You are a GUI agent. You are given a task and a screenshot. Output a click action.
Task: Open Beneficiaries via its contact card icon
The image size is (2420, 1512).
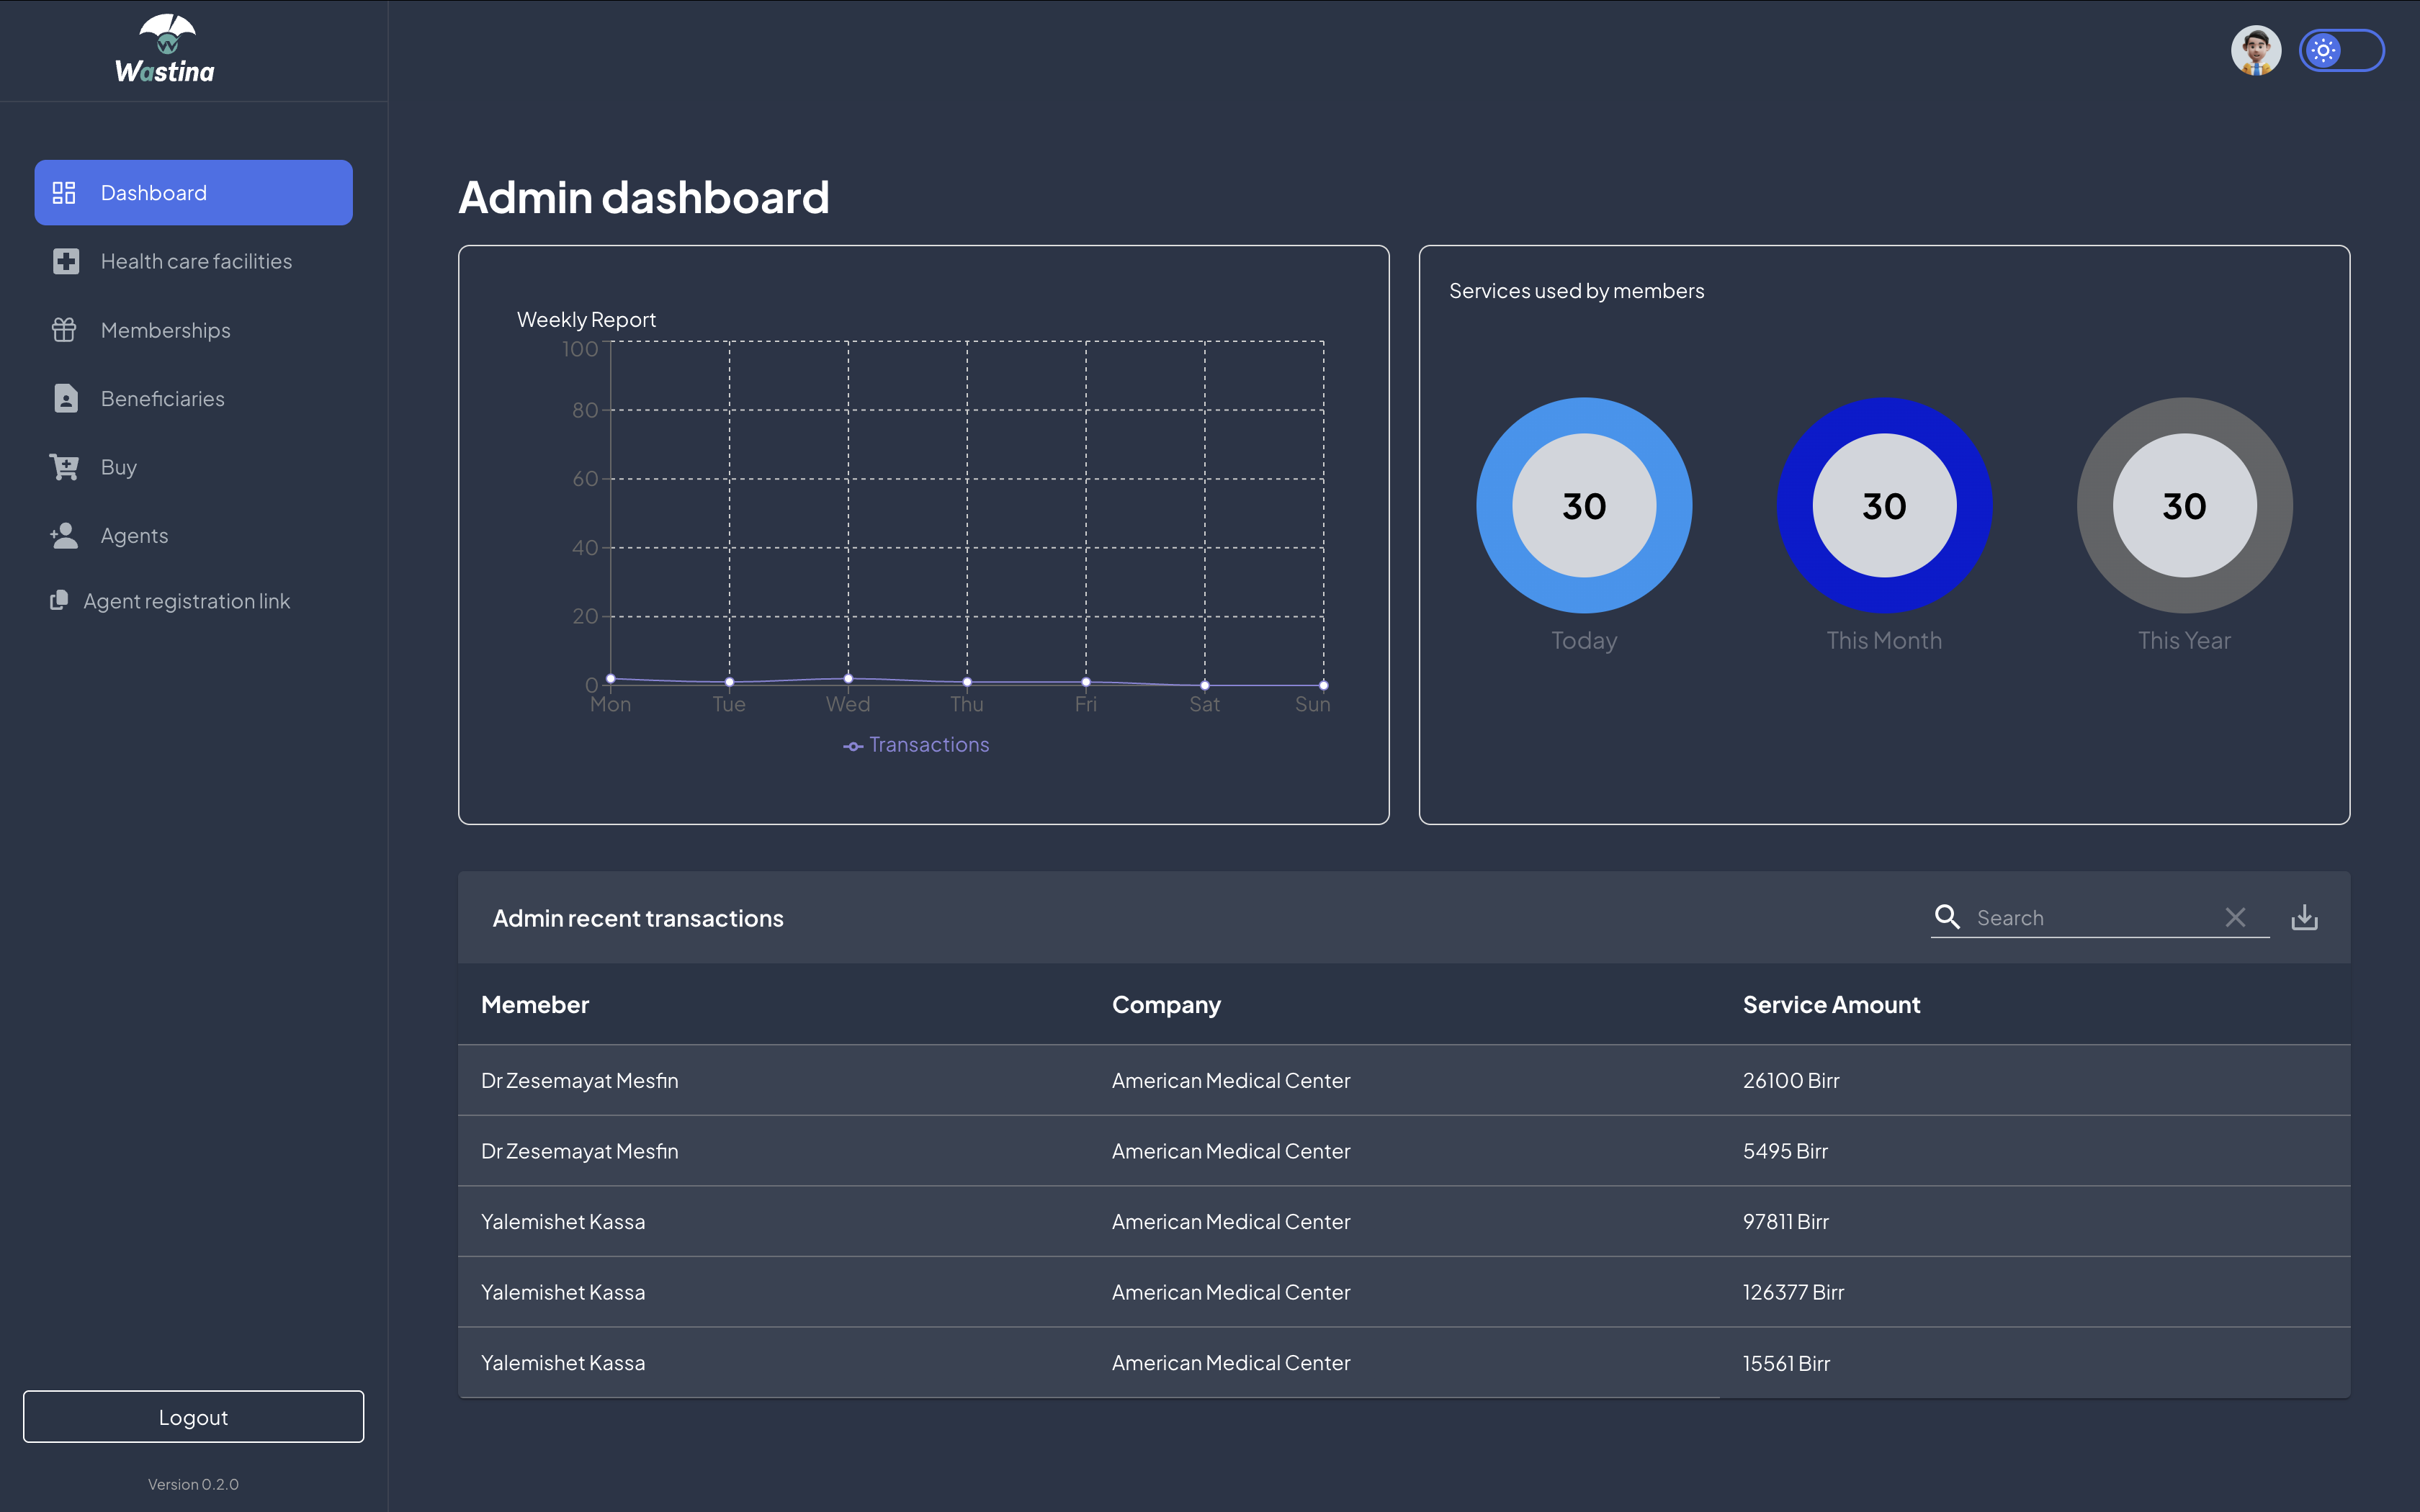[64, 398]
